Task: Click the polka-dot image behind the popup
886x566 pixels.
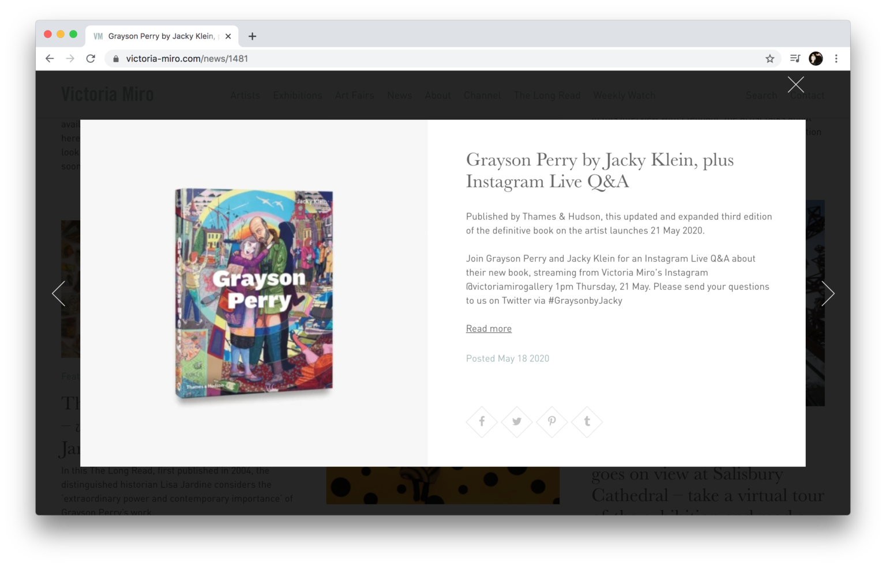Action: coord(443,485)
